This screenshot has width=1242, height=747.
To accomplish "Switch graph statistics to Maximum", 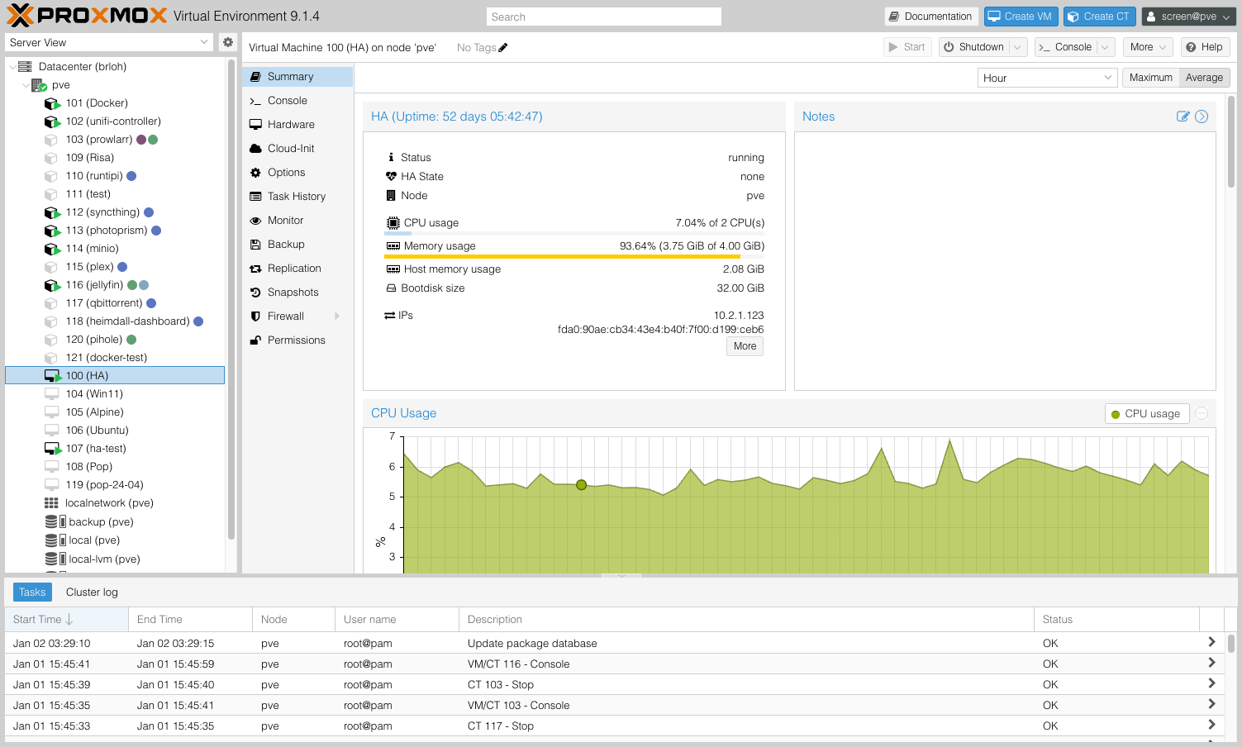I will click(x=1150, y=77).
